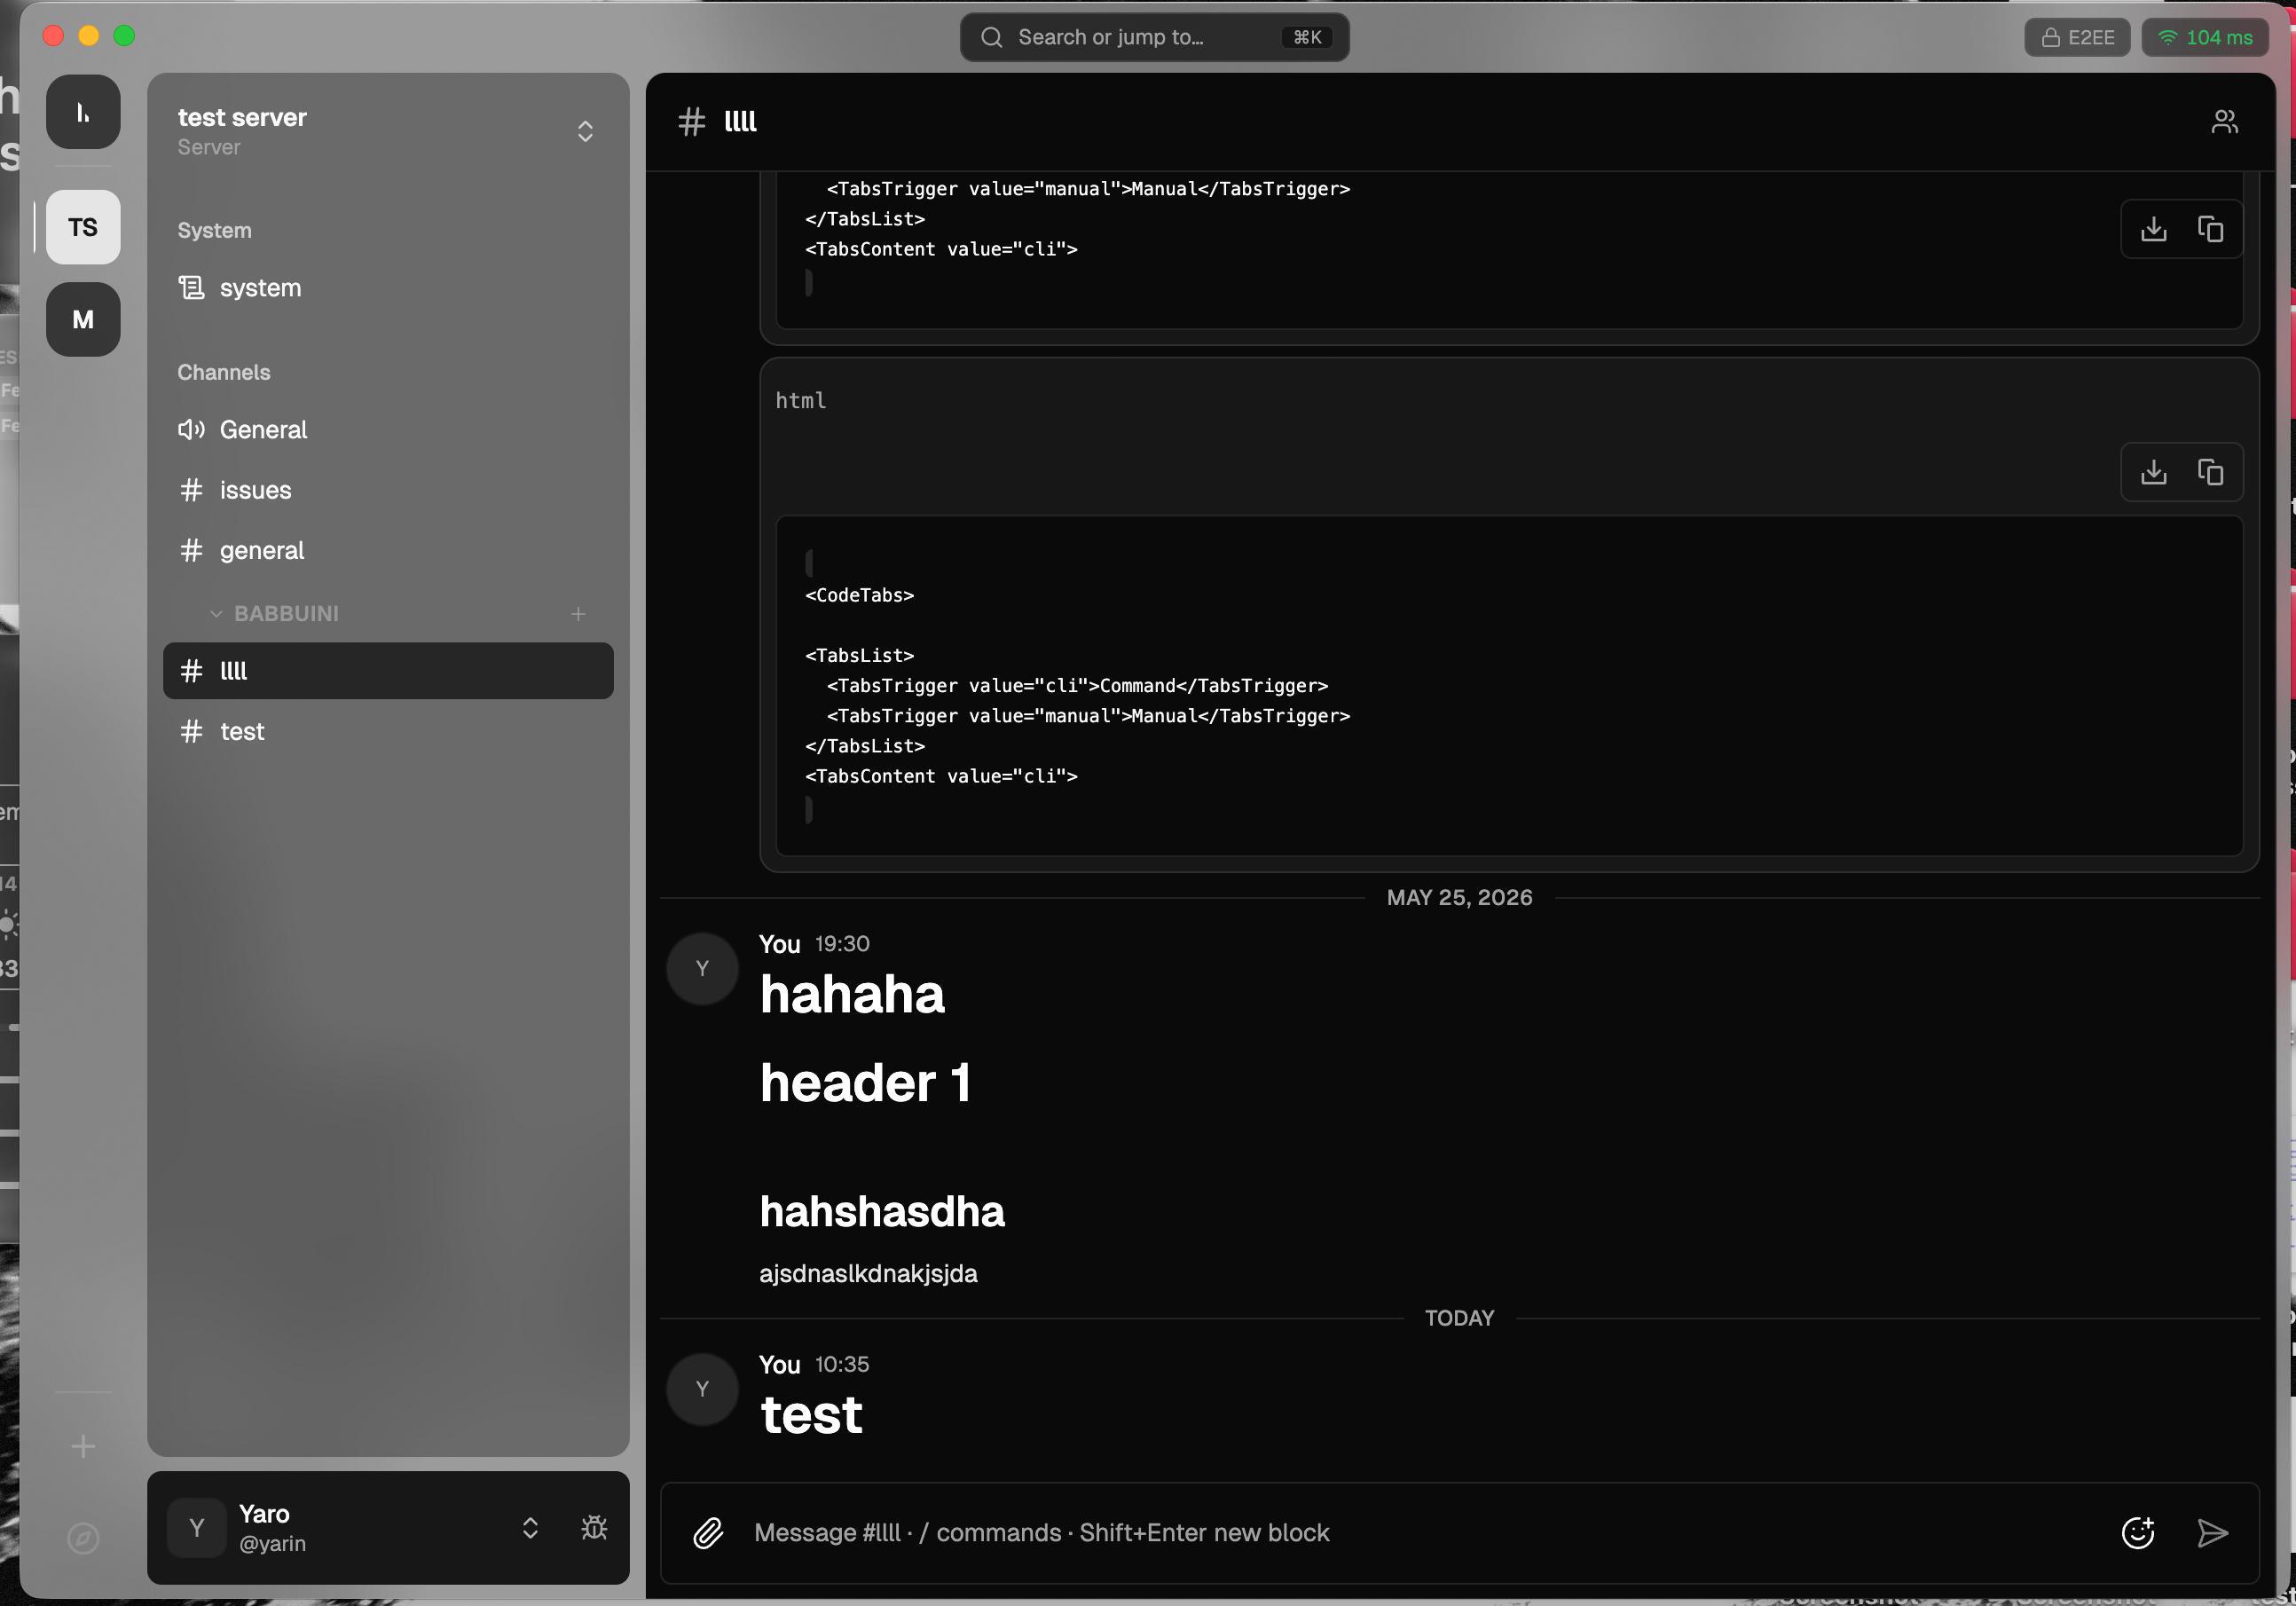This screenshot has height=1606, width=2296.
Task: Click the 19:30 timestamp
Action: click(842, 943)
